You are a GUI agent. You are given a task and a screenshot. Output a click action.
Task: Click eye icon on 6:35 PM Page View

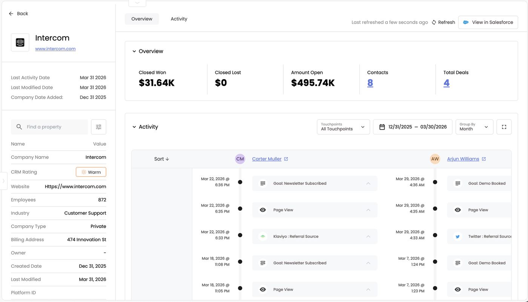(263, 210)
